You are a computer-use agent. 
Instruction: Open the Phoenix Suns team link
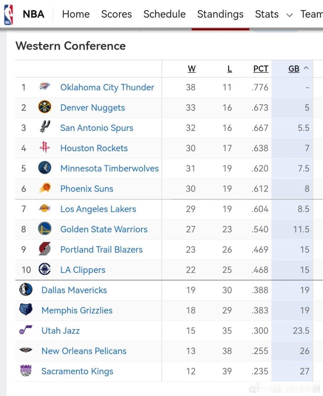(x=87, y=189)
